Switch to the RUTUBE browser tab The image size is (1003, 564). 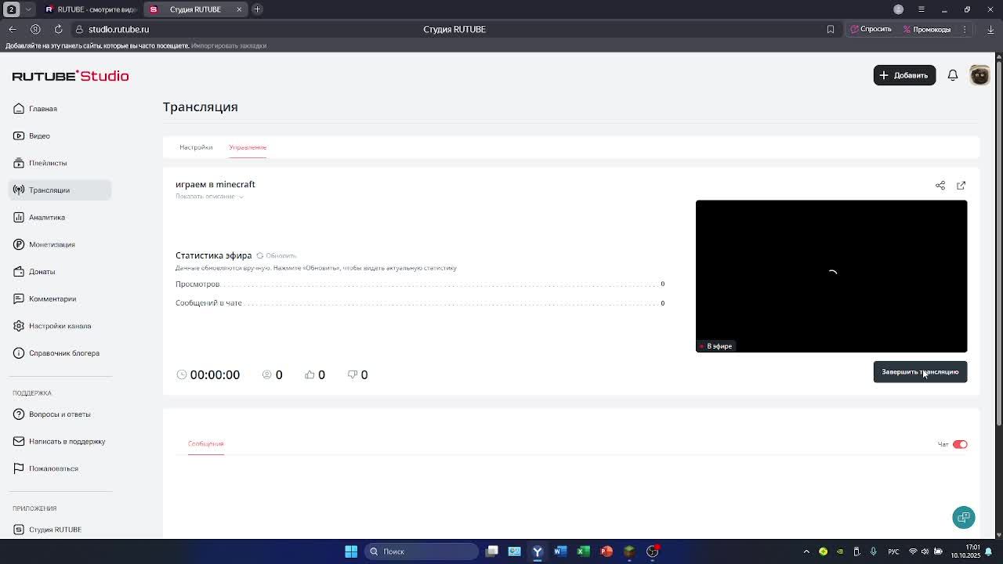90,9
